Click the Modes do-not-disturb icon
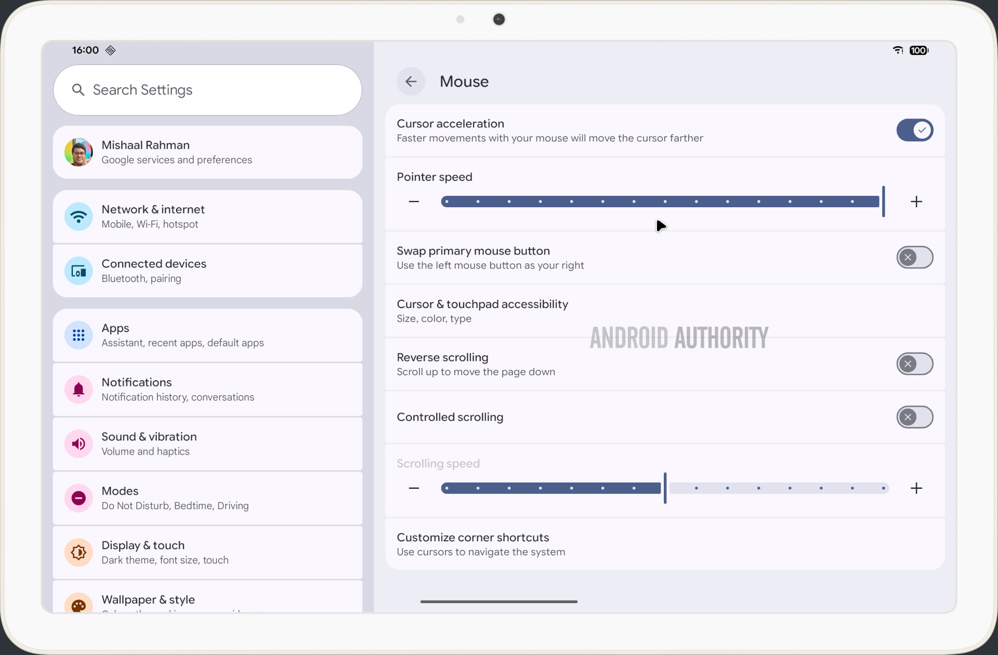Image resolution: width=998 pixels, height=655 pixels. (x=78, y=498)
